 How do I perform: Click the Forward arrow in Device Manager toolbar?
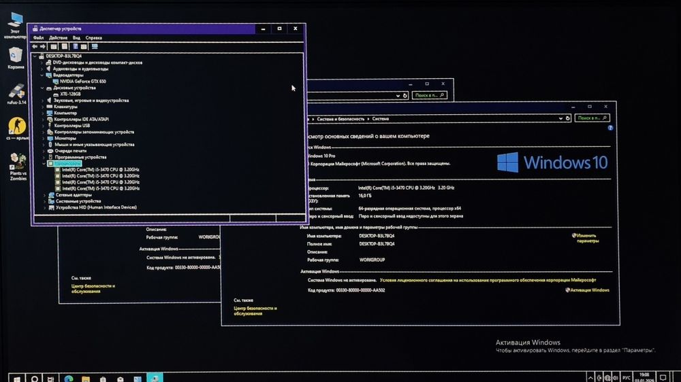pos(42,46)
